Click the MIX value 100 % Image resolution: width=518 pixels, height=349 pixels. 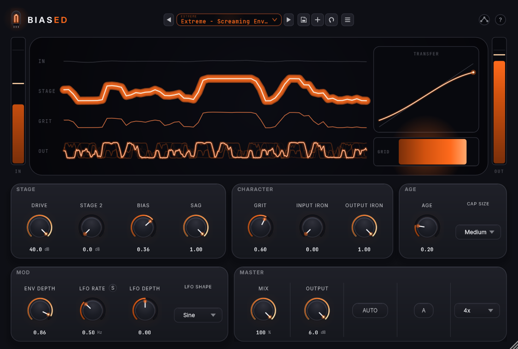point(263,332)
